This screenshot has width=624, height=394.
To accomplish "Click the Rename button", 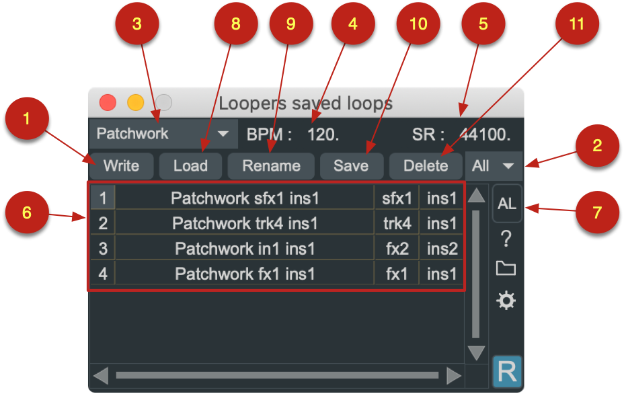I will pos(271,165).
